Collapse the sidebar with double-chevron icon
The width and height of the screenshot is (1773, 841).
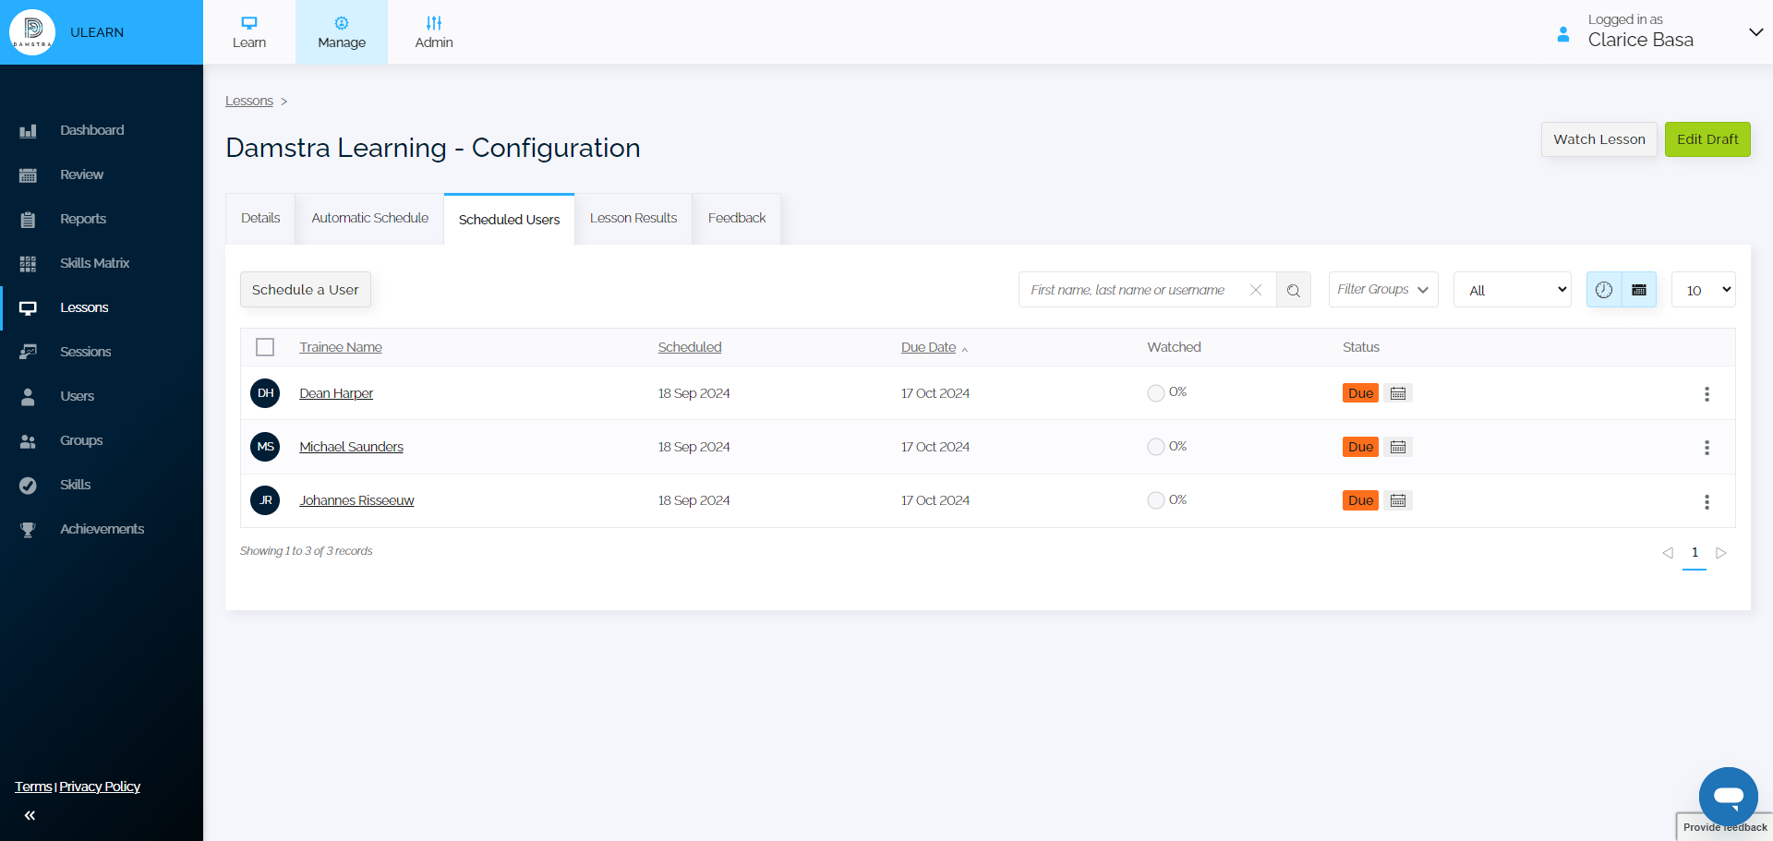(30, 815)
